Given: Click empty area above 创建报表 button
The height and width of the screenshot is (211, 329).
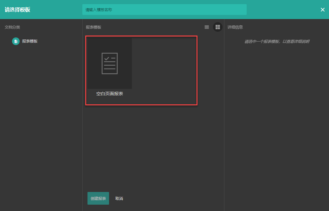Looking at the screenshot, I should (153, 147).
